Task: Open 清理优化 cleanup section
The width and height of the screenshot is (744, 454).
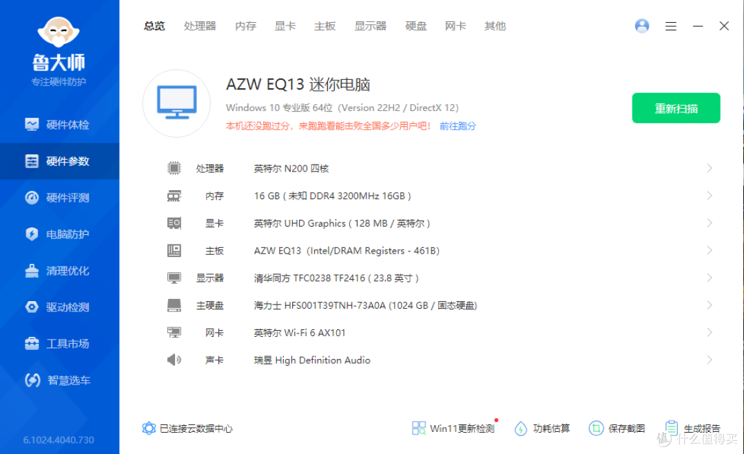Action: [x=59, y=271]
